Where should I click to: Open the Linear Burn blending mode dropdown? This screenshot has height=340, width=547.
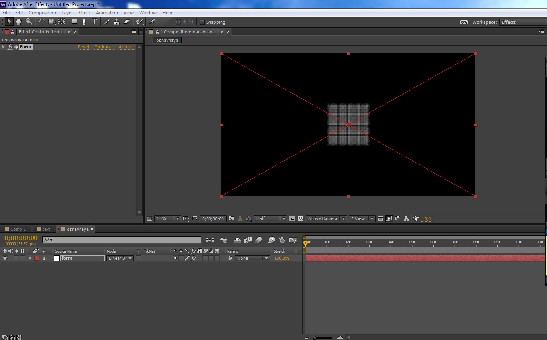[x=120, y=258]
